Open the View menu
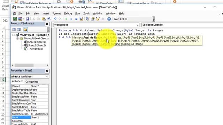This screenshot has height=125, width=223. (36, 14)
